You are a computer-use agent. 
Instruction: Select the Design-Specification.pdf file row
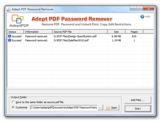coord(80,36)
